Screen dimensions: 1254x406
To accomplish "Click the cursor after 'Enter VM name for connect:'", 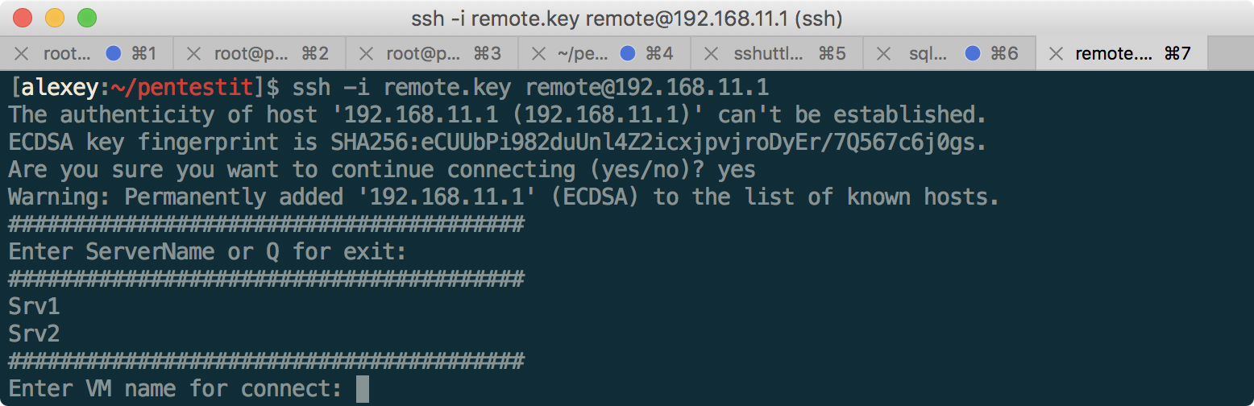I will 362,389.
